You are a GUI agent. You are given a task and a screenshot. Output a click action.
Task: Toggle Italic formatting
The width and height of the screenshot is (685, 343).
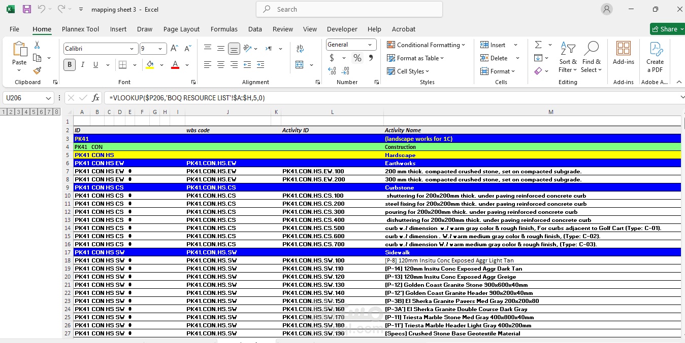(x=83, y=65)
